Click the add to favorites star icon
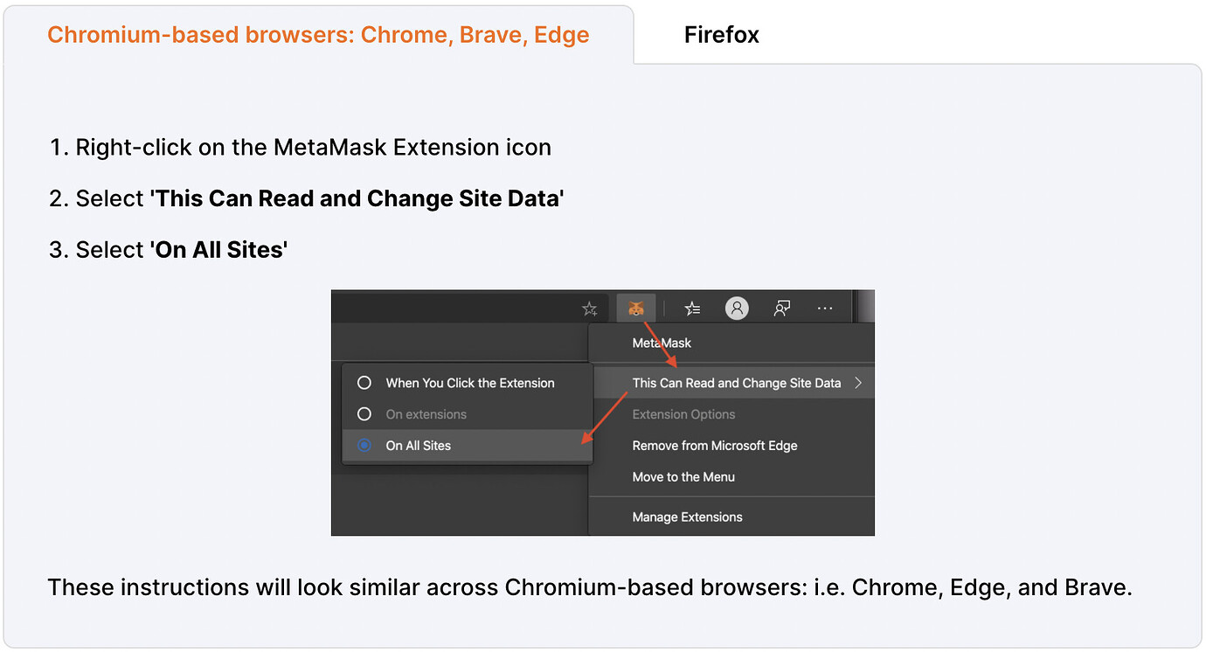The image size is (1206, 652). (590, 309)
